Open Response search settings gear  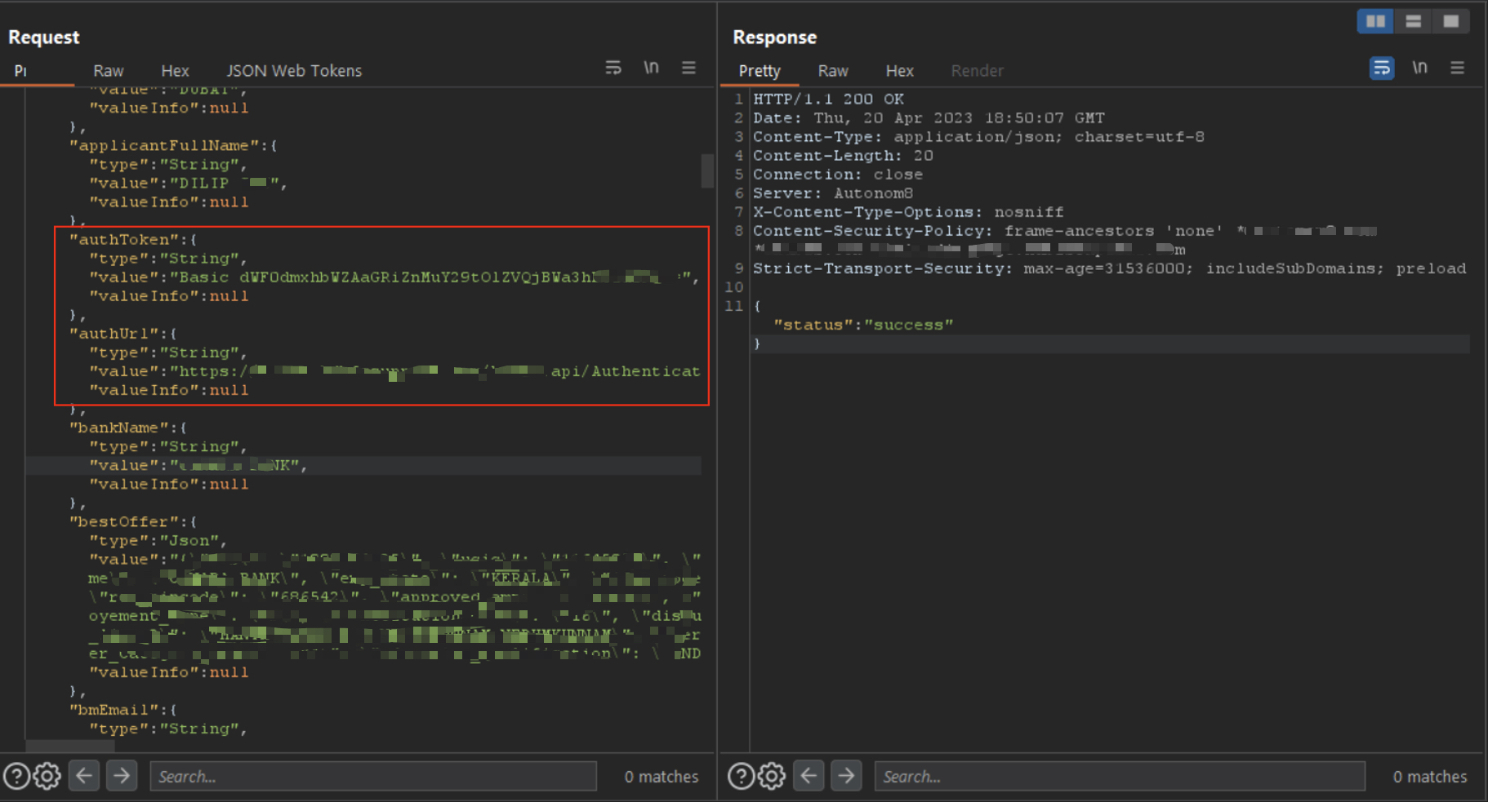(772, 776)
